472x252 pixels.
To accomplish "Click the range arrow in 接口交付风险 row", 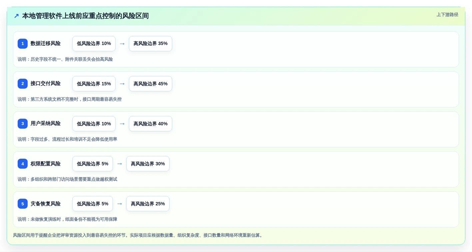I will click(122, 84).
